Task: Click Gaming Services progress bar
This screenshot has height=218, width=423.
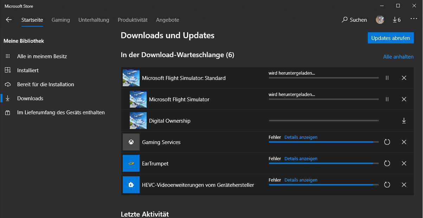Action: pos(324,142)
